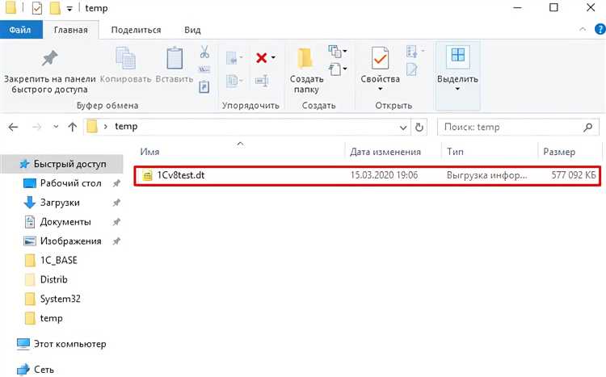Click the search temp input field
This screenshot has height=377, width=606.
pyautogui.click(x=517, y=127)
